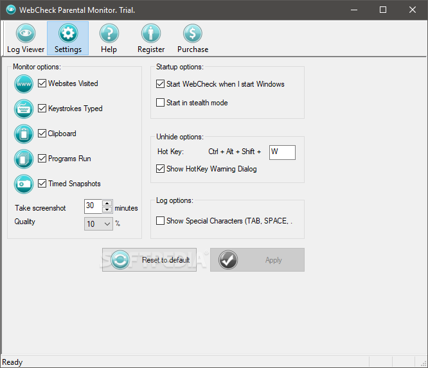Click the screenshot minutes value field
428x368 pixels.
93,207
